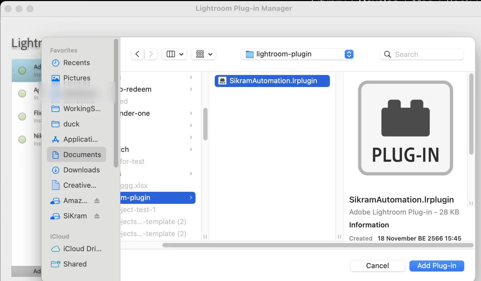This screenshot has height=281, width=481.
Task: Open Downloads in the sidebar
Action: tap(76, 170)
